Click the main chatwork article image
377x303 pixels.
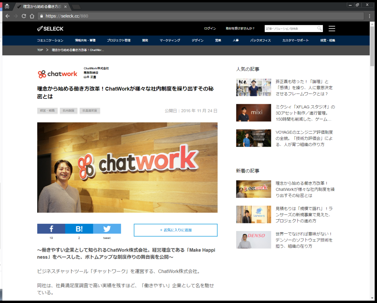coord(127,167)
